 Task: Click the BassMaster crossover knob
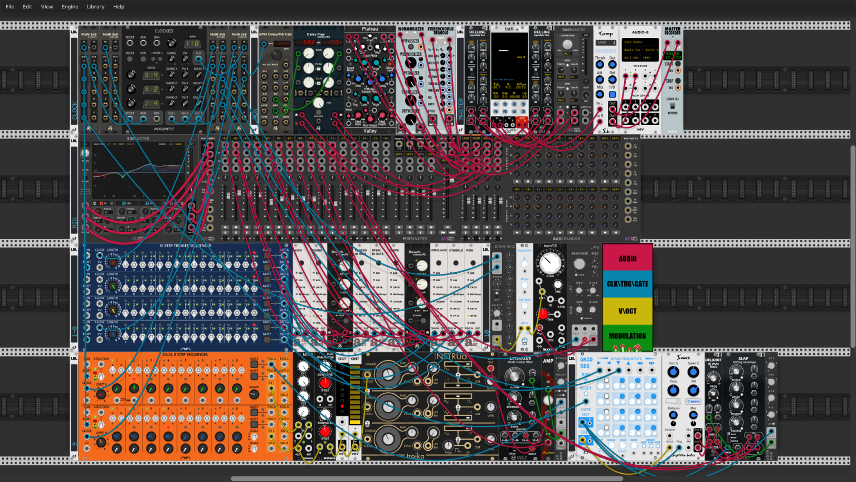pos(568,45)
